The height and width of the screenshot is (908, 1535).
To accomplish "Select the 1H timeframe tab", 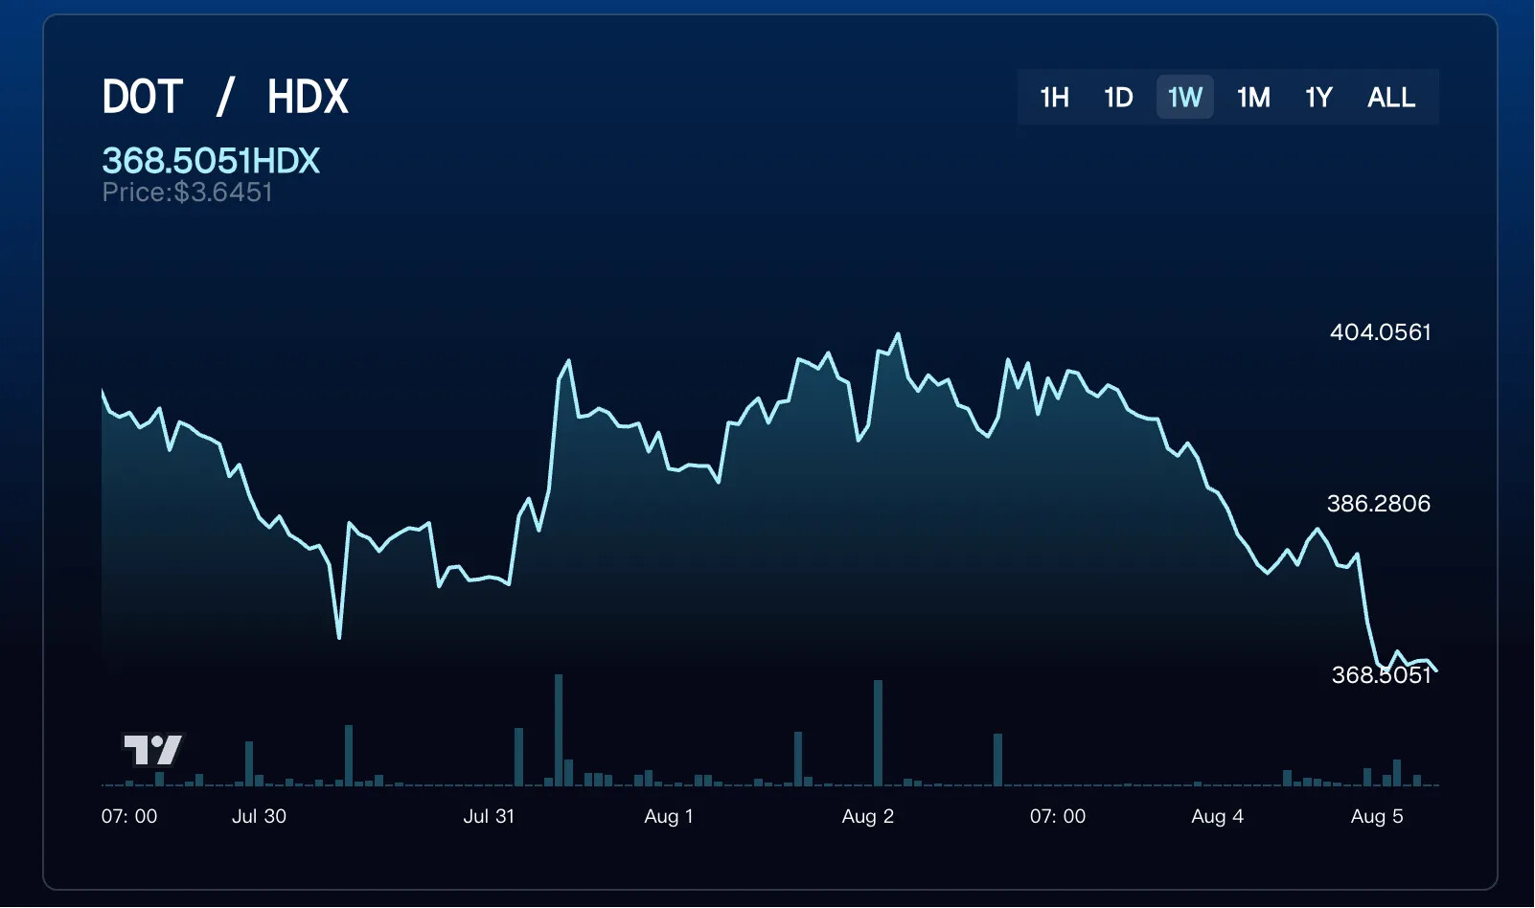I will (x=1054, y=97).
